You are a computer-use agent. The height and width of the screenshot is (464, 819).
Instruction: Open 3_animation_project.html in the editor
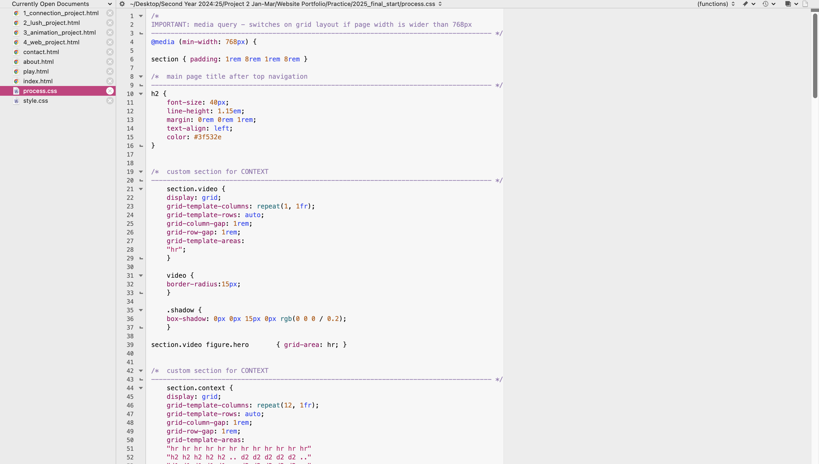59,32
